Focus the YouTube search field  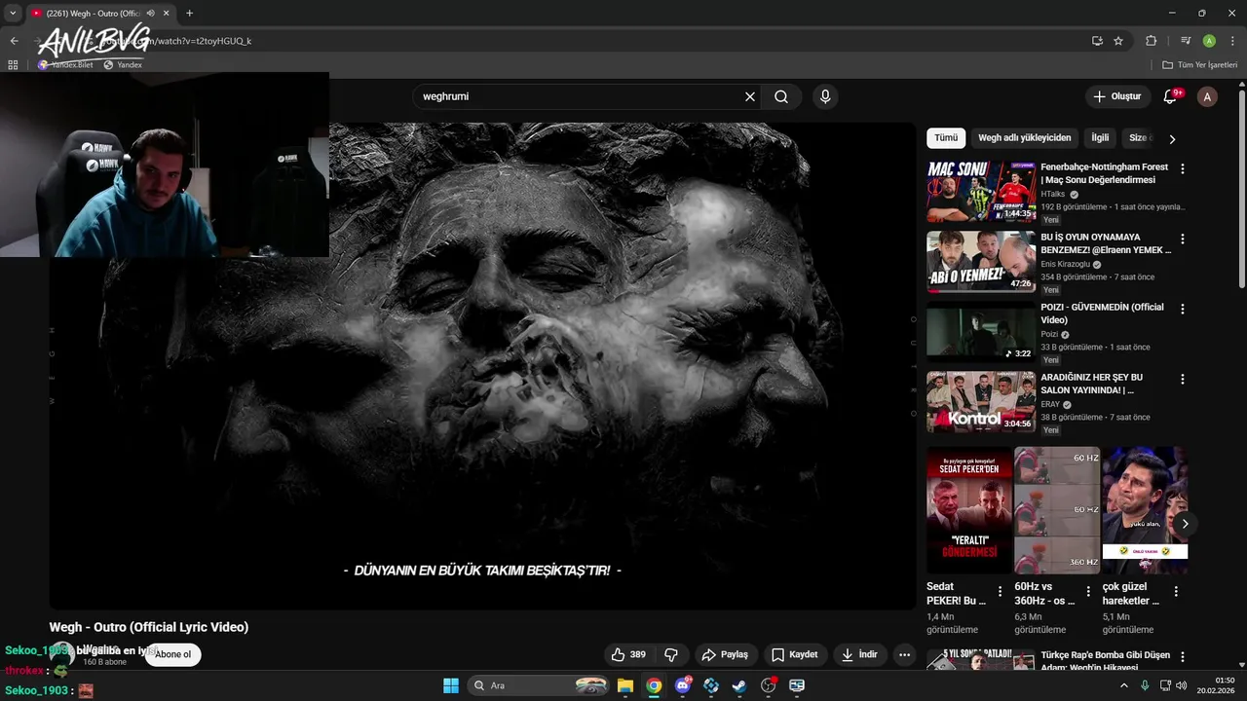[580, 96]
